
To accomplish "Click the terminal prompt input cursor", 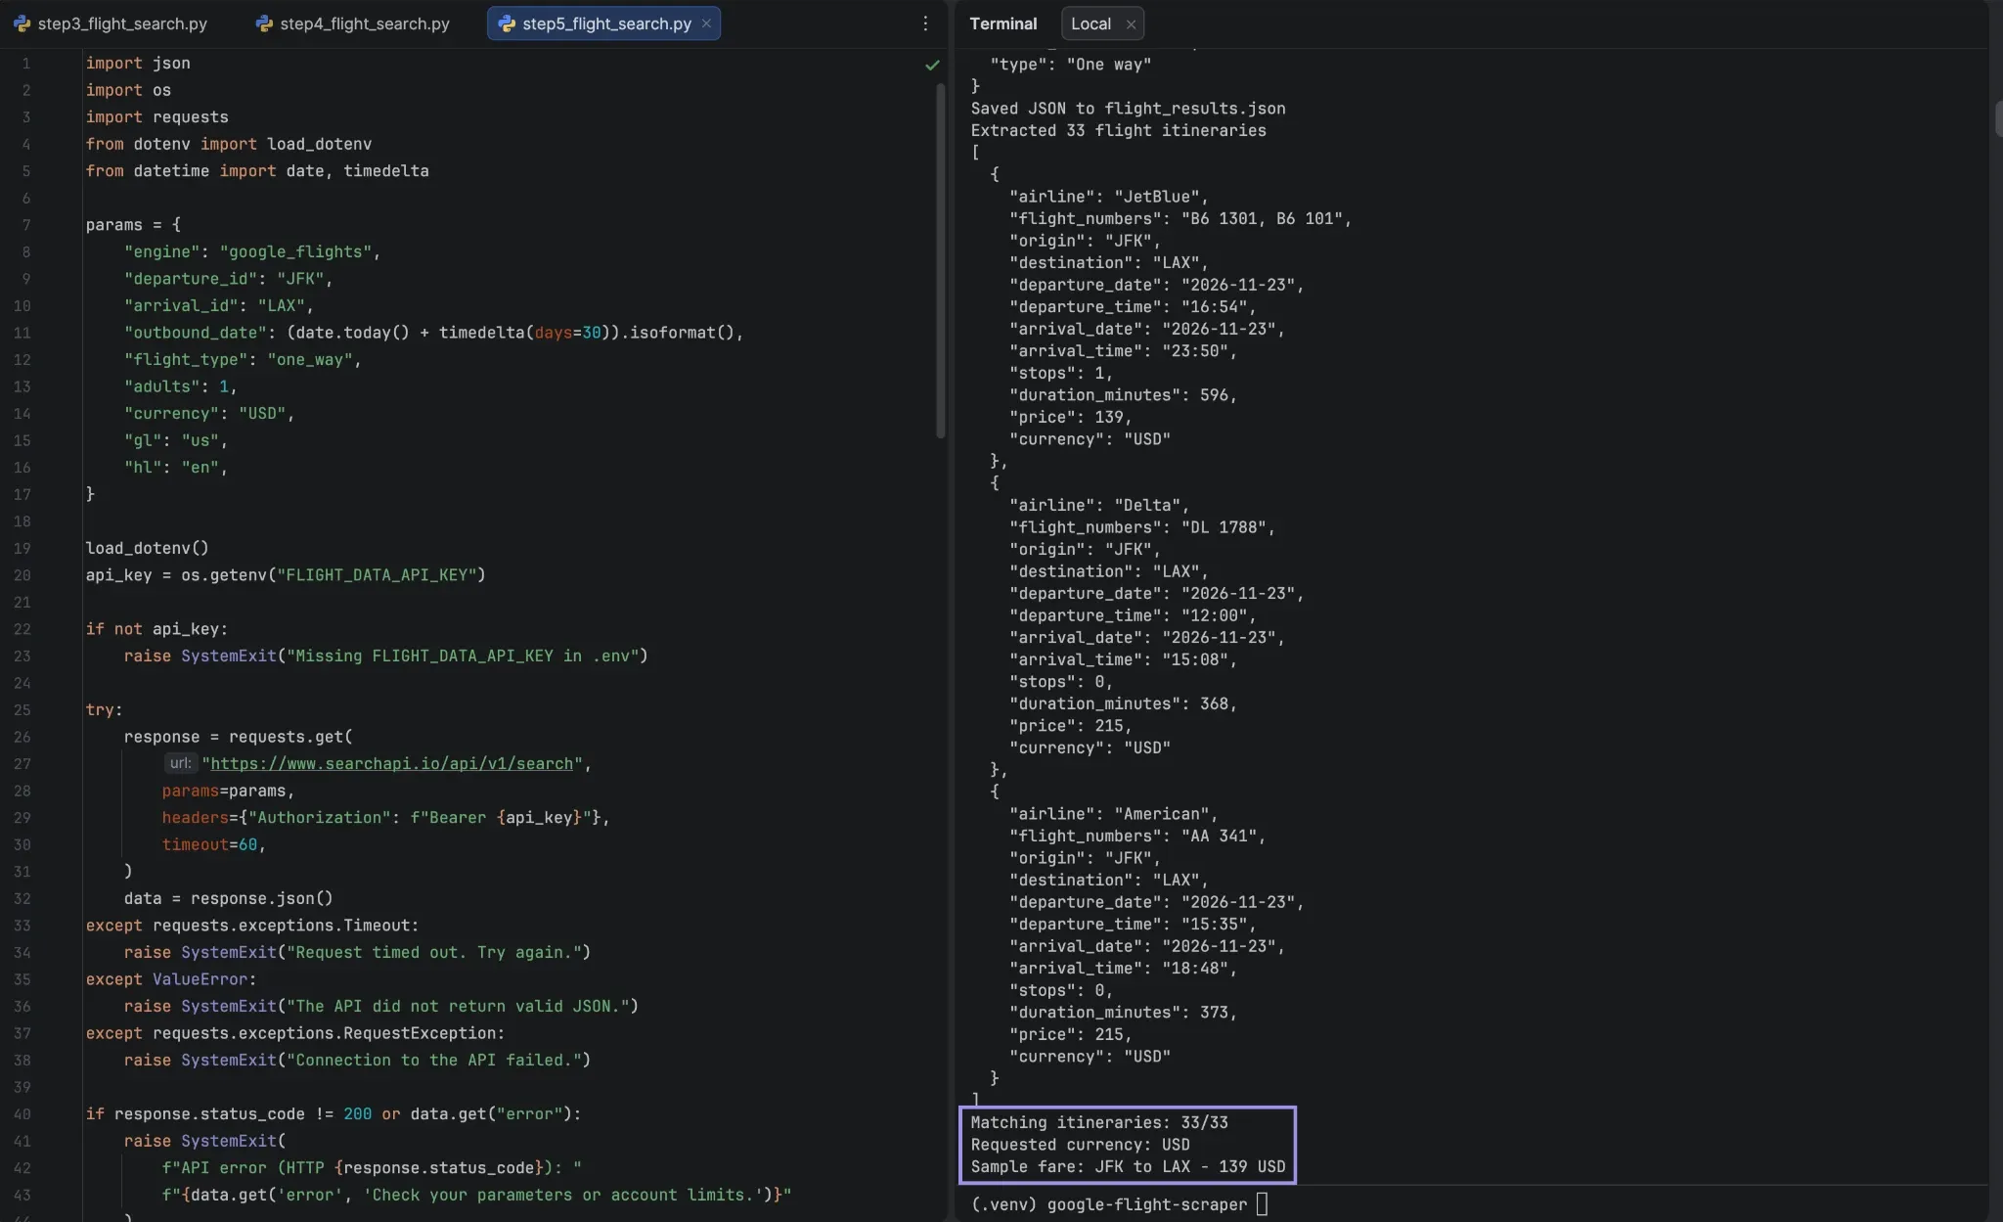I will [1262, 1204].
